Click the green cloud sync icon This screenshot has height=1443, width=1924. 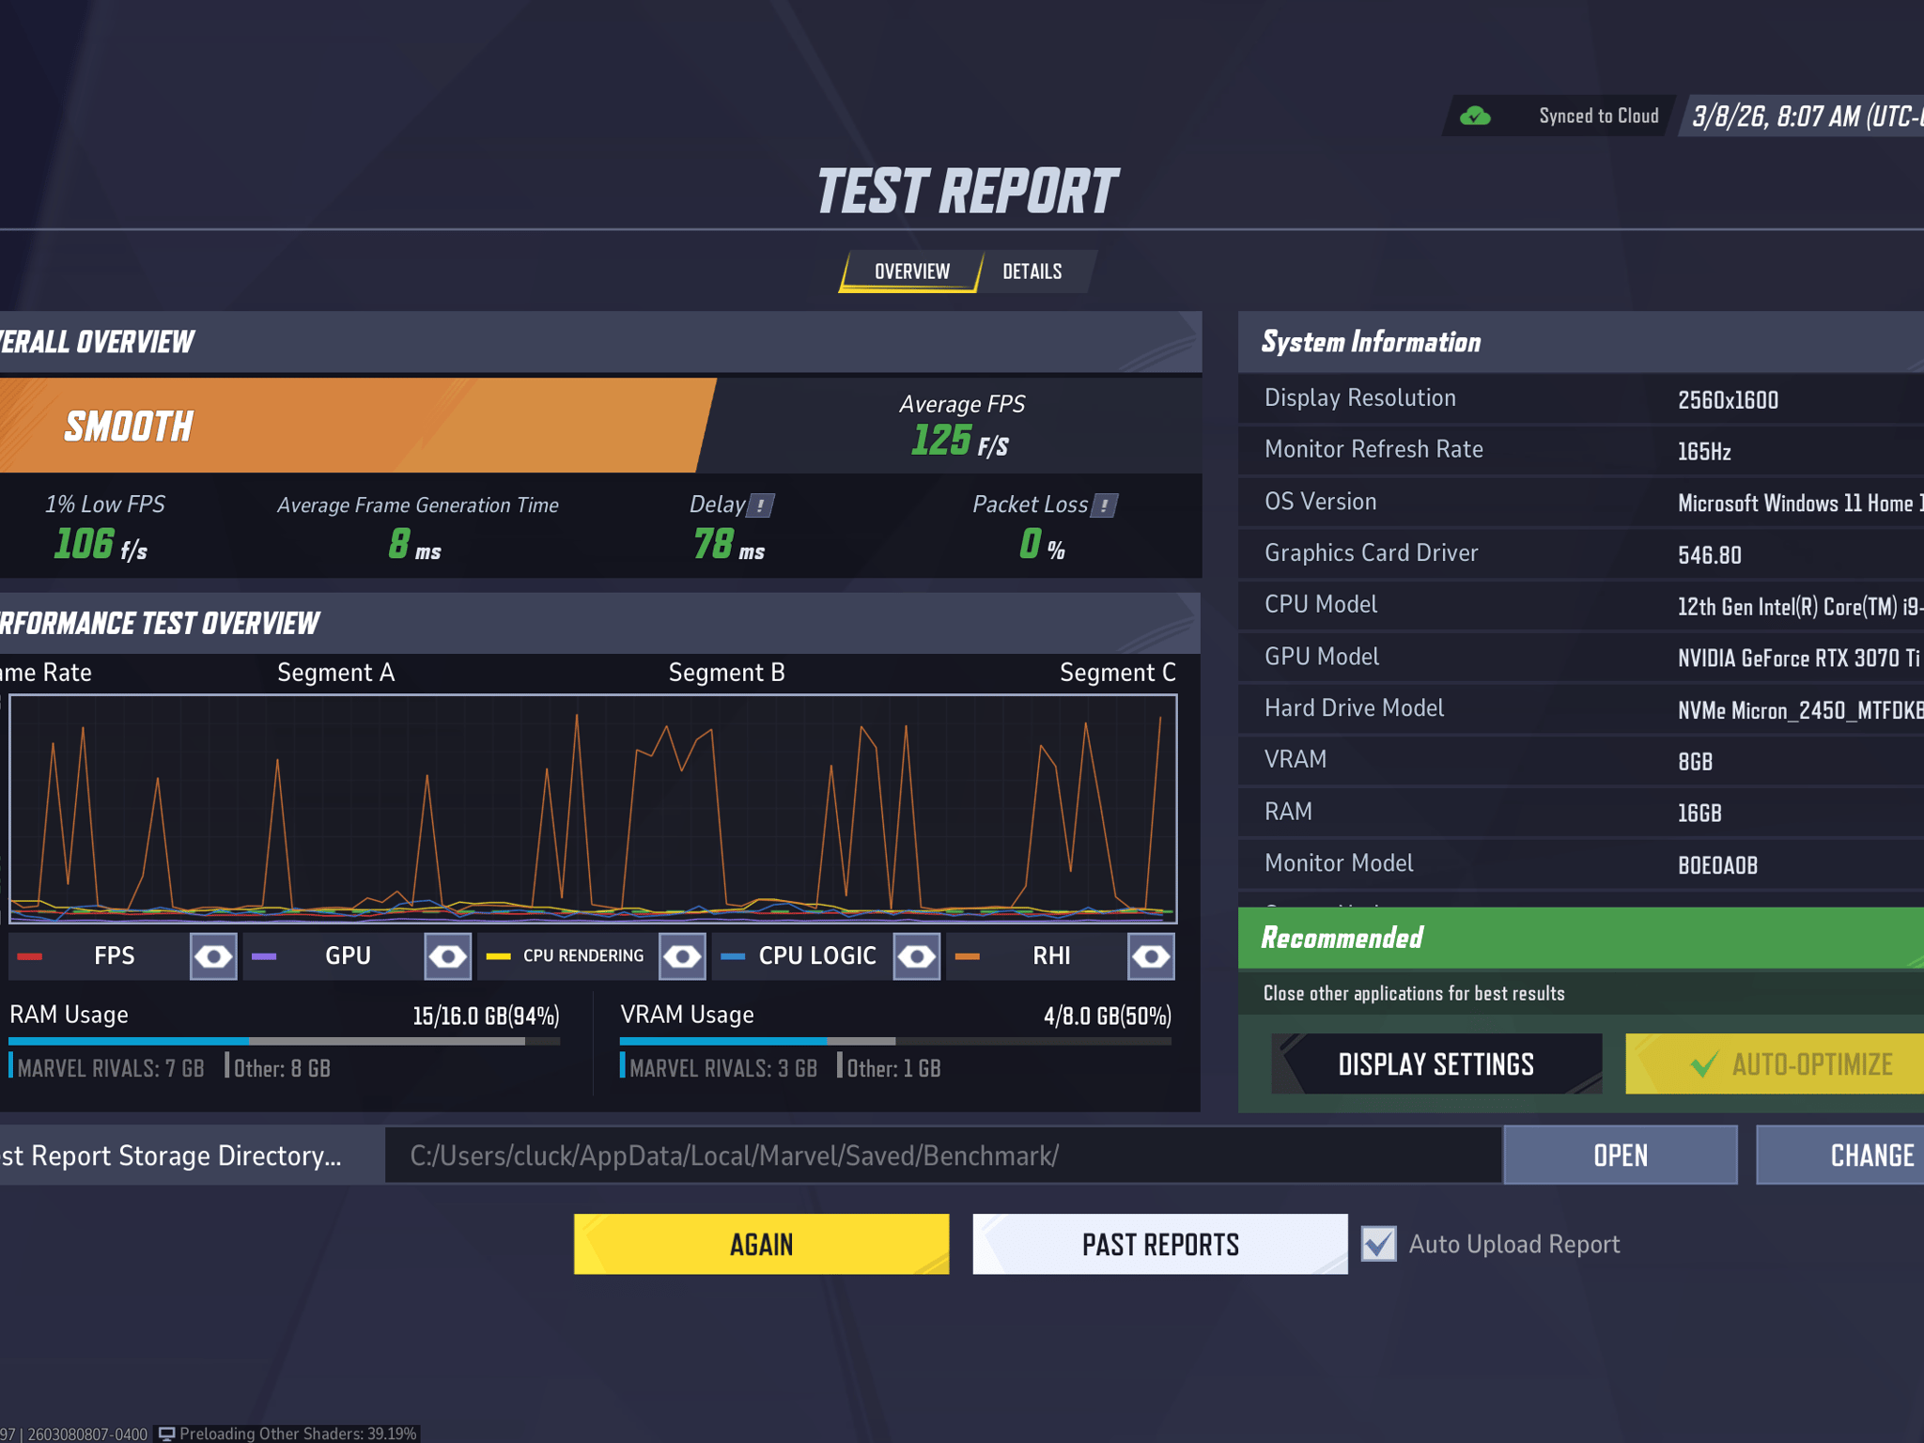tap(1475, 116)
